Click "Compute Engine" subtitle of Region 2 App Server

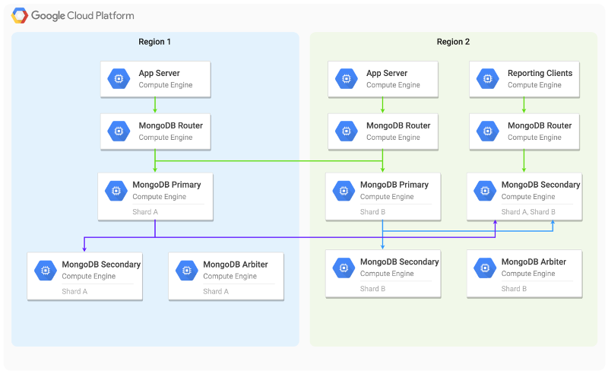[x=393, y=85]
